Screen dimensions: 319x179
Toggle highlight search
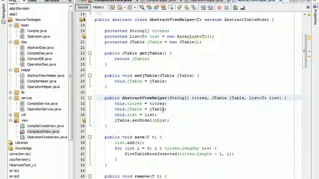163,7
